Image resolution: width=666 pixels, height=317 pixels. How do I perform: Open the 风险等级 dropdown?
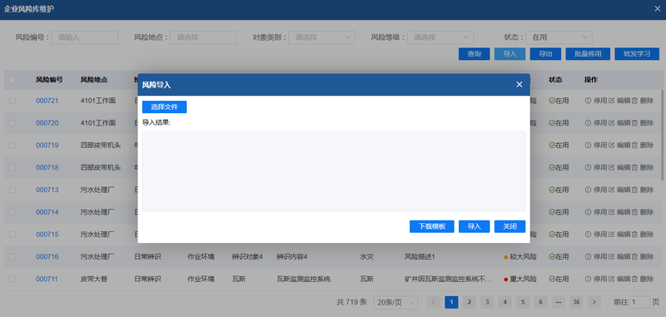point(440,37)
